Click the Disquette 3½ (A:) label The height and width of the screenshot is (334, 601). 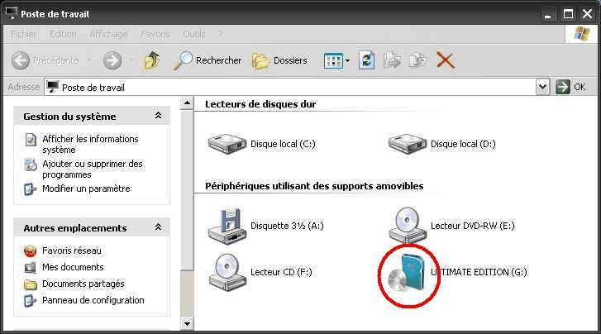click(287, 226)
